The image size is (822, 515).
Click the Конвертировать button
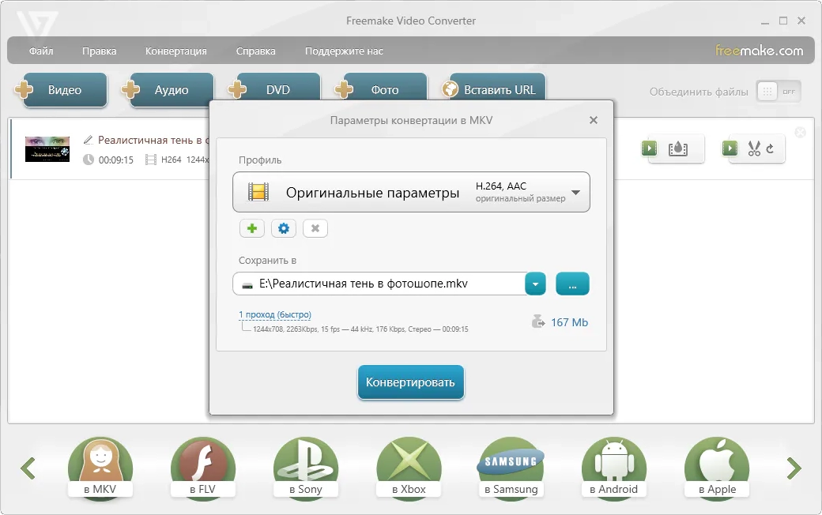pyautogui.click(x=410, y=382)
